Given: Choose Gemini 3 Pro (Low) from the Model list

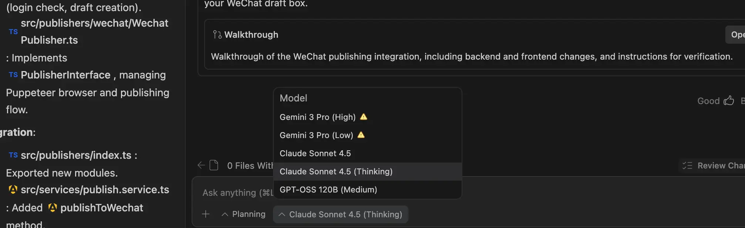Looking at the screenshot, I should pyautogui.click(x=316, y=135).
